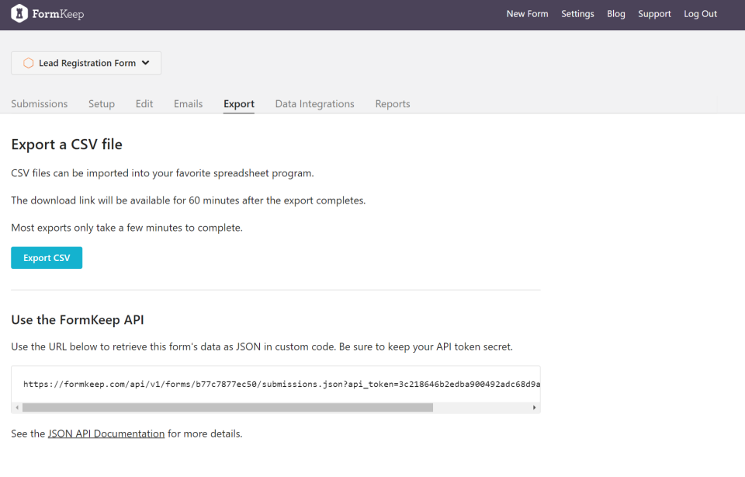
Task: Expand the Lead Registration Form dropdown arrow
Action: (x=146, y=63)
